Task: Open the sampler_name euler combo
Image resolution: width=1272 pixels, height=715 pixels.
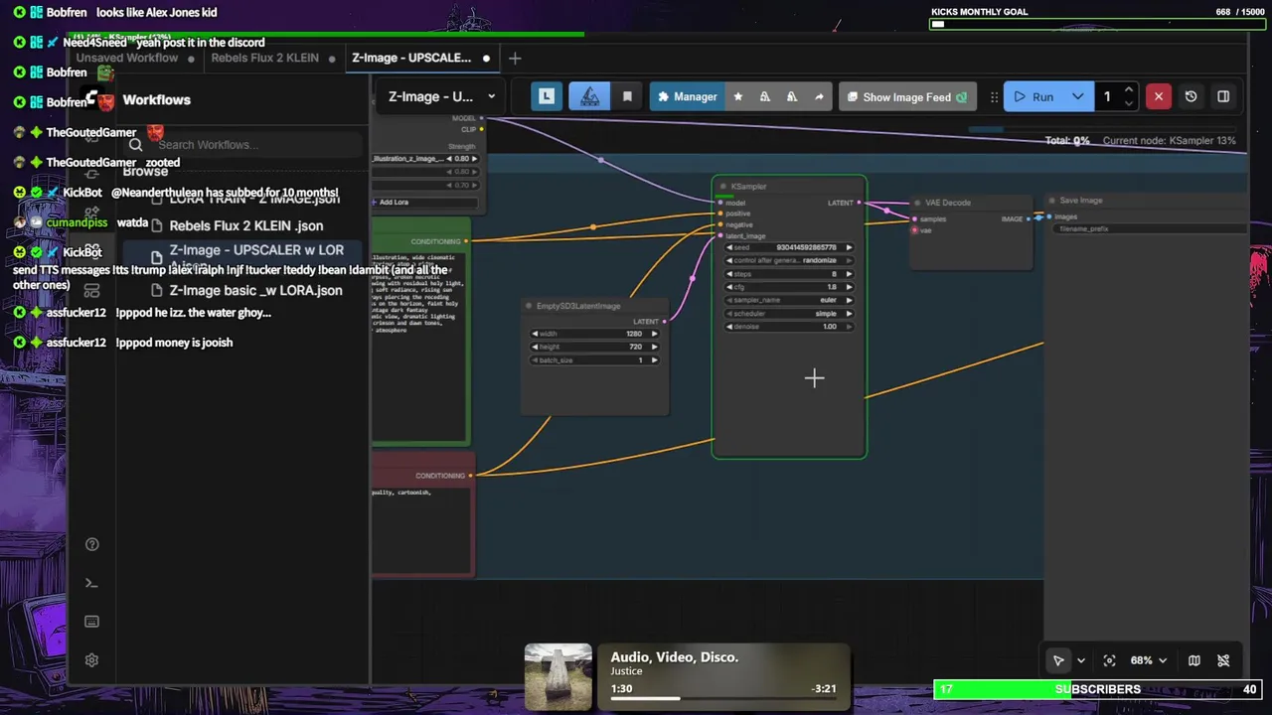Action: [x=790, y=300]
